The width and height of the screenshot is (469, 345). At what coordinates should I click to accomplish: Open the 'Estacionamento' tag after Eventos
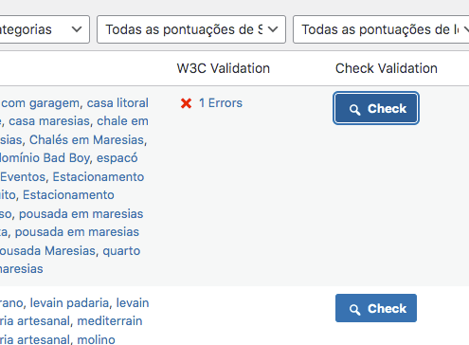pyautogui.click(x=99, y=176)
